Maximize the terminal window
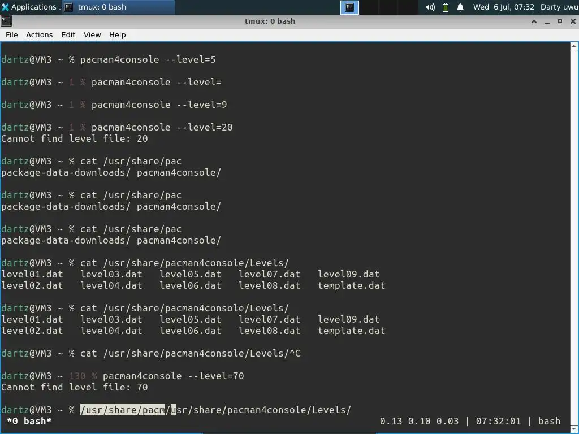Screen dimensions: 579x434 [560, 21]
